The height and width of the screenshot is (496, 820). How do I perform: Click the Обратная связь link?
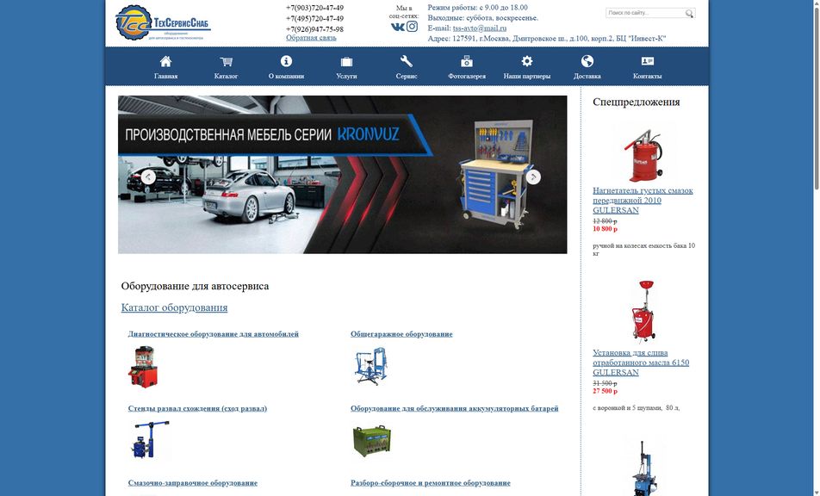[x=311, y=38]
